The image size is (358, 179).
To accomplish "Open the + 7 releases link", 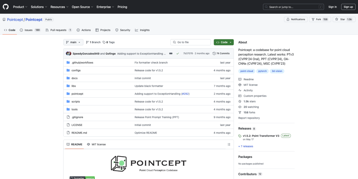I will [x=246, y=146].
